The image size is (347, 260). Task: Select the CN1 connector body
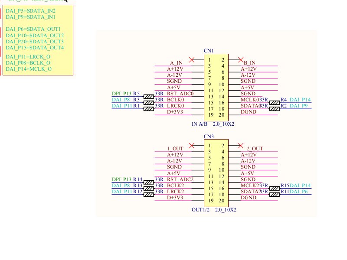(x=216, y=88)
